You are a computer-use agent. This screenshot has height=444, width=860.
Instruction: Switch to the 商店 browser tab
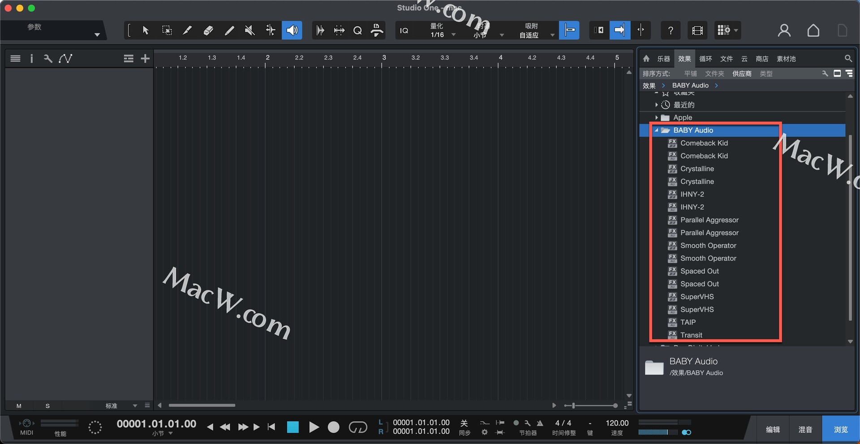pos(762,59)
